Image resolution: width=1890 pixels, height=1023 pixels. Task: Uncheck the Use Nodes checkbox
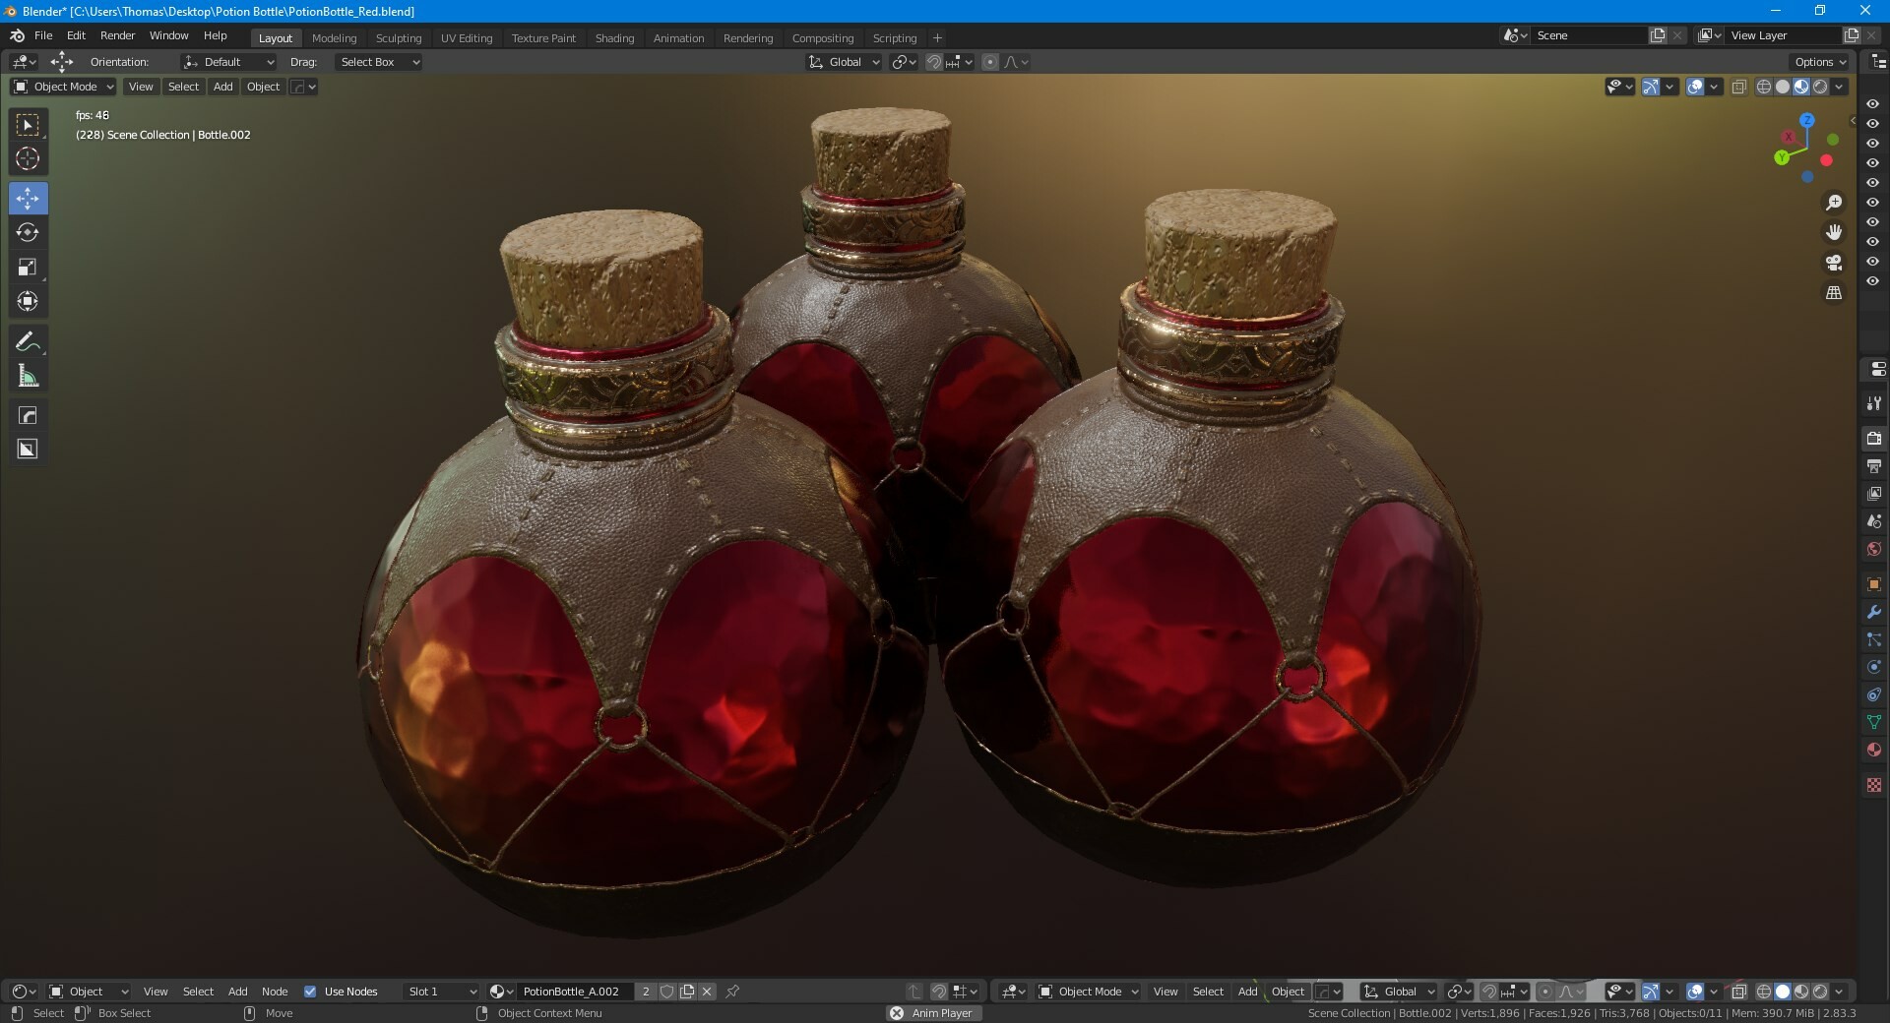311,992
